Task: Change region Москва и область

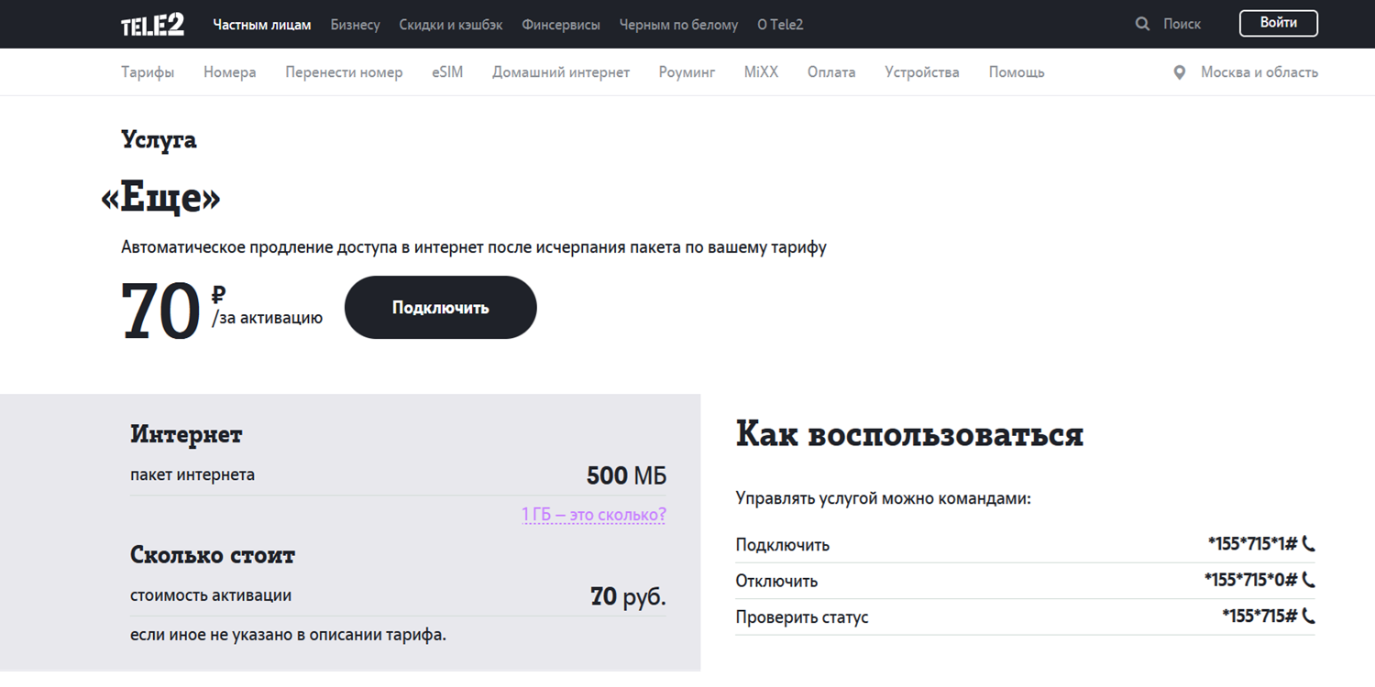Action: [x=1259, y=72]
